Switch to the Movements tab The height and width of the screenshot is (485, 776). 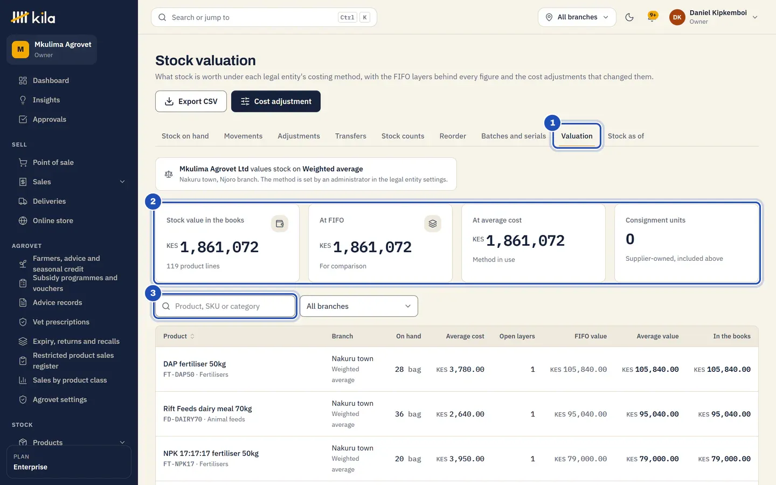(x=243, y=136)
